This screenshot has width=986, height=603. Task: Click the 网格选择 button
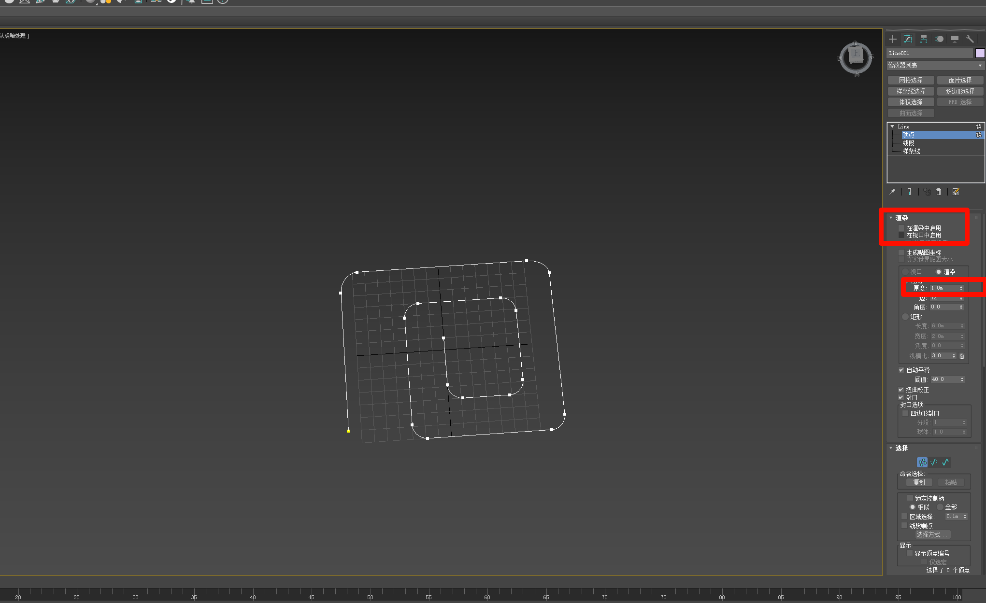click(911, 80)
